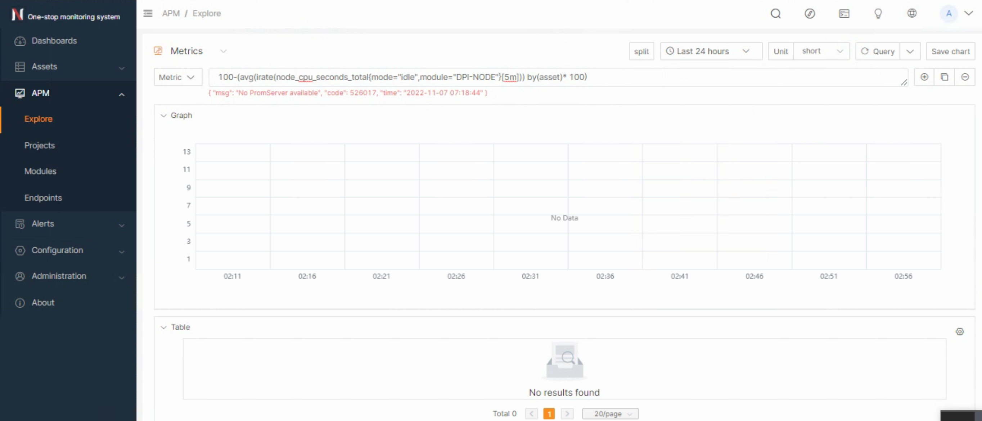Viewport: 982px width, 421px height.
Task: Click the Save chart button
Action: [950, 51]
